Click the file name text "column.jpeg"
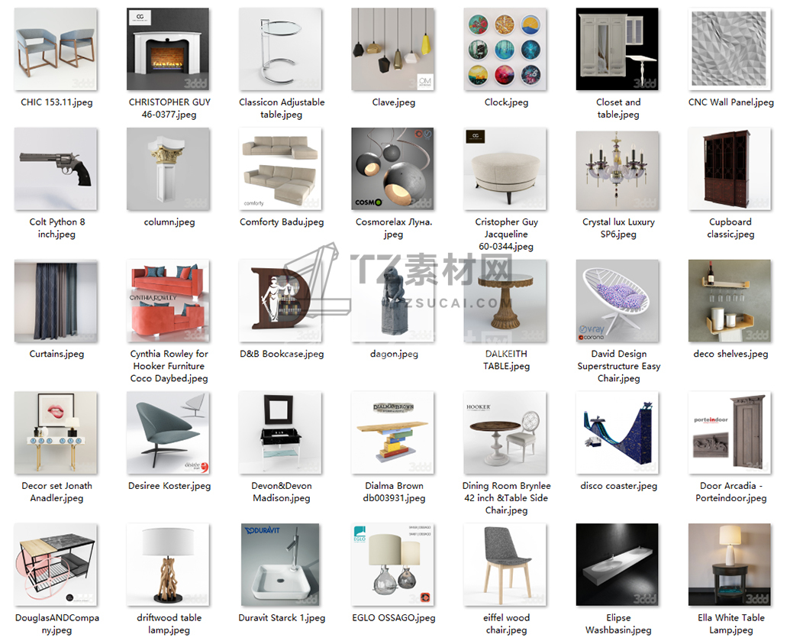Image resolution: width=790 pixels, height=641 pixels. tap(169, 222)
